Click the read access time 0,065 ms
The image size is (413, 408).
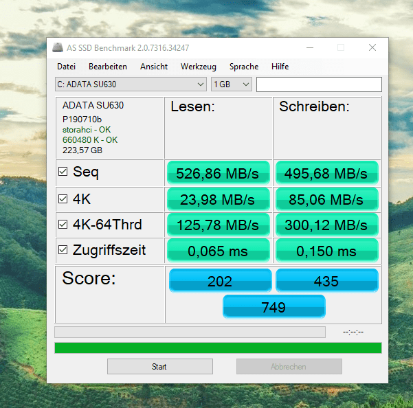tap(218, 251)
